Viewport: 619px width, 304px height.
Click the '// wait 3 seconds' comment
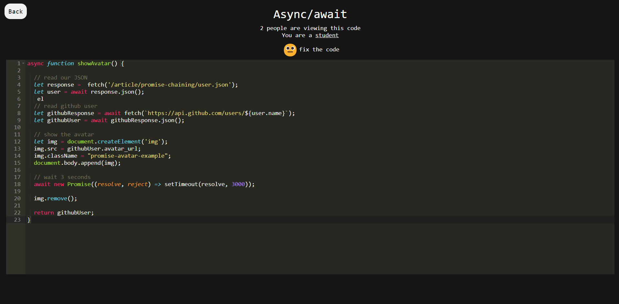coord(62,177)
